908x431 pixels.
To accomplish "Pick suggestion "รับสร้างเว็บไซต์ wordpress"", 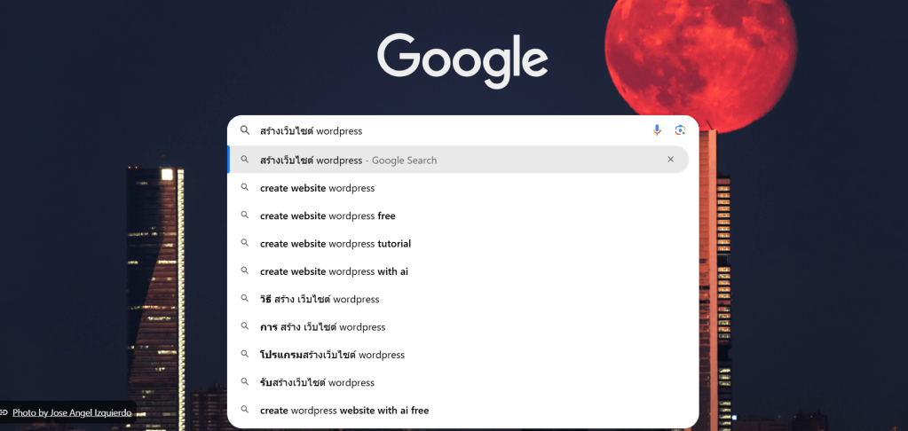I will click(317, 383).
